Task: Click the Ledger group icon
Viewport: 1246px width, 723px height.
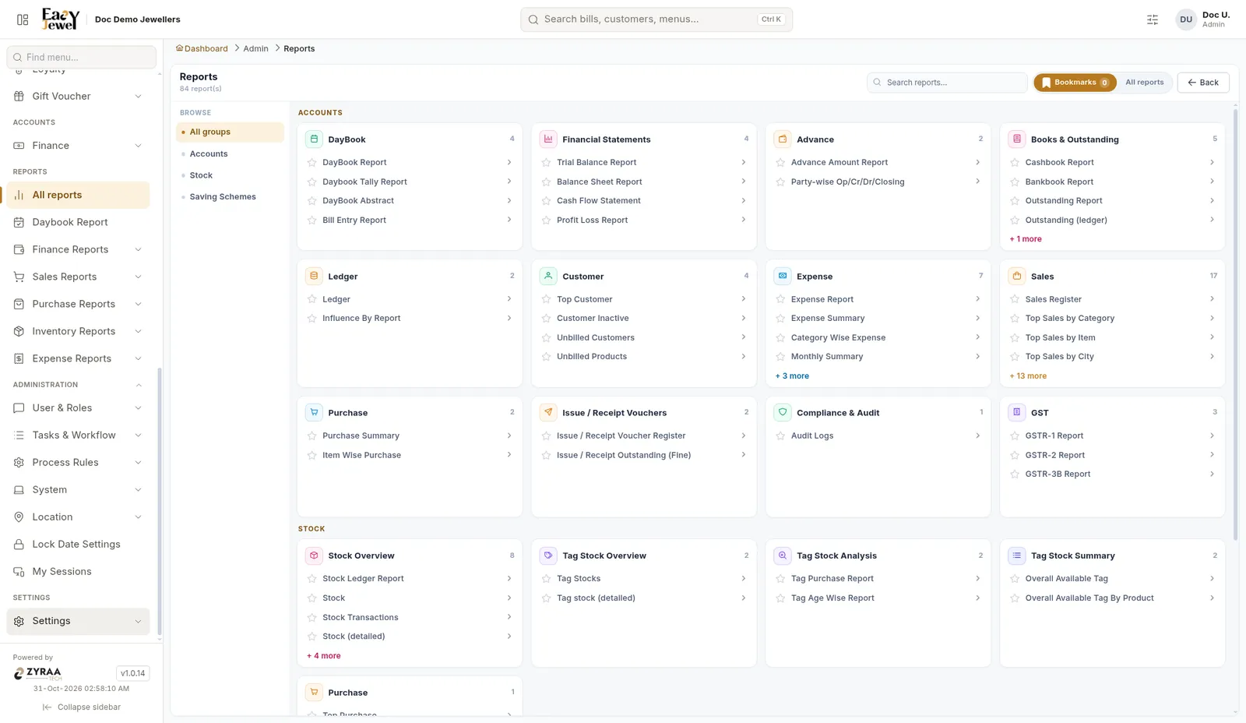Action: coord(314,276)
